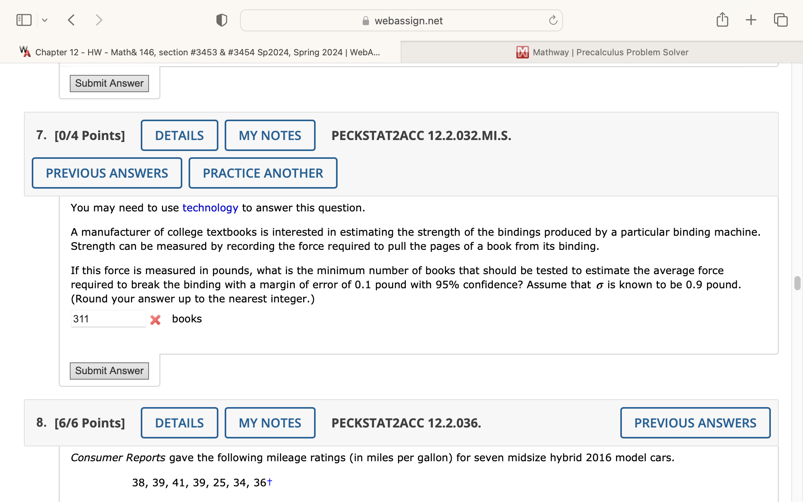Expand DETAILS for question 8
Viewport: 803px width, 502px height.
(x=179, y=423)
